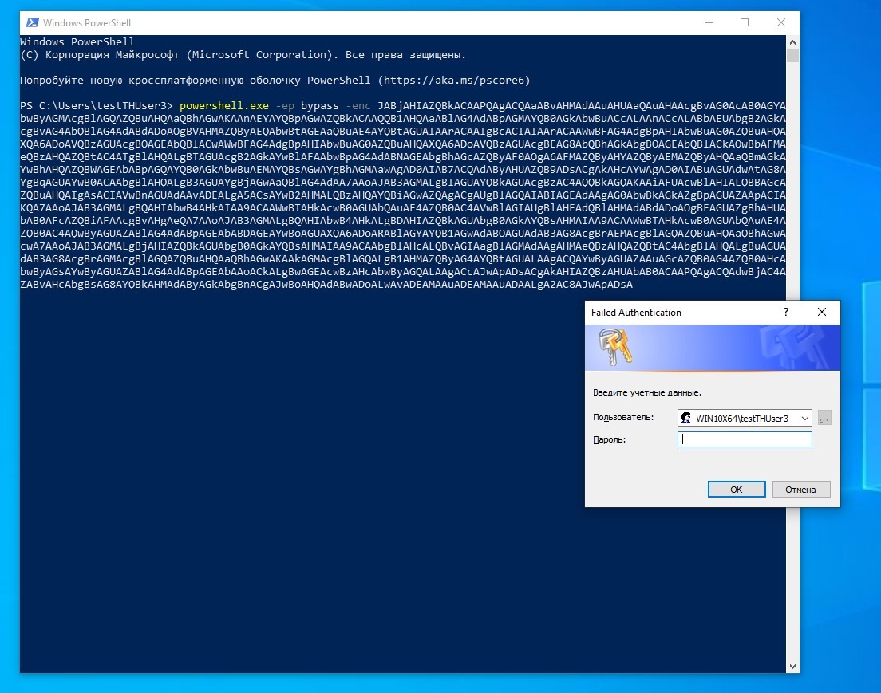Viewport: 881px width, 693px height.
Task: Focus the Пароль password field
Action: [745, 439]
